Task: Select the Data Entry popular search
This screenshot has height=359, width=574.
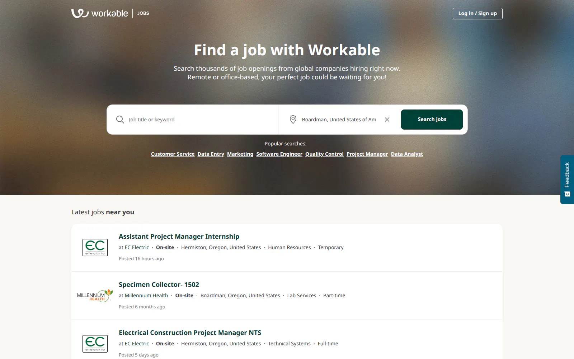Action: [211, 154]
